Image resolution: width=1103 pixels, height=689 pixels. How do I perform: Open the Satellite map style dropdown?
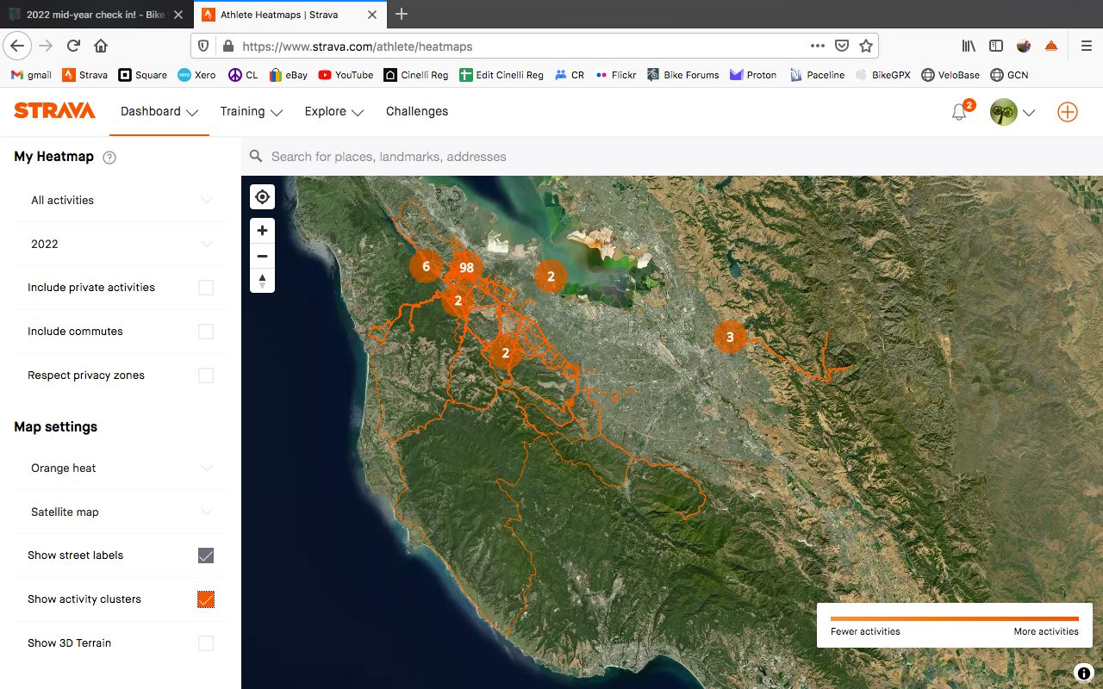click(121, 512)
